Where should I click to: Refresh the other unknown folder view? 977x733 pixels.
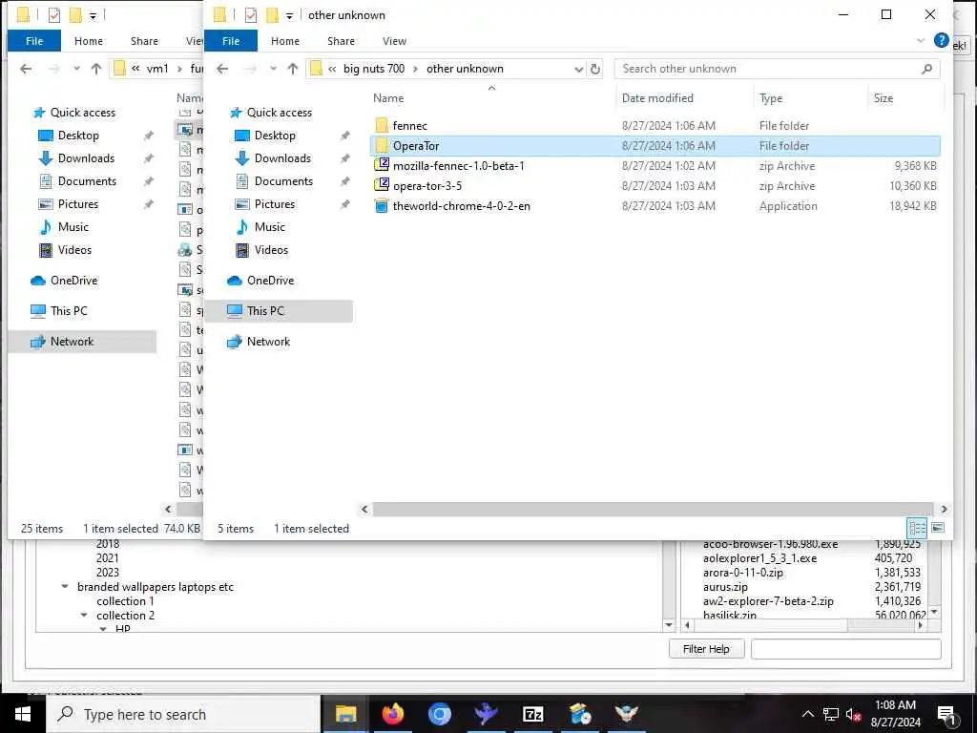click(x=595, y=69)
